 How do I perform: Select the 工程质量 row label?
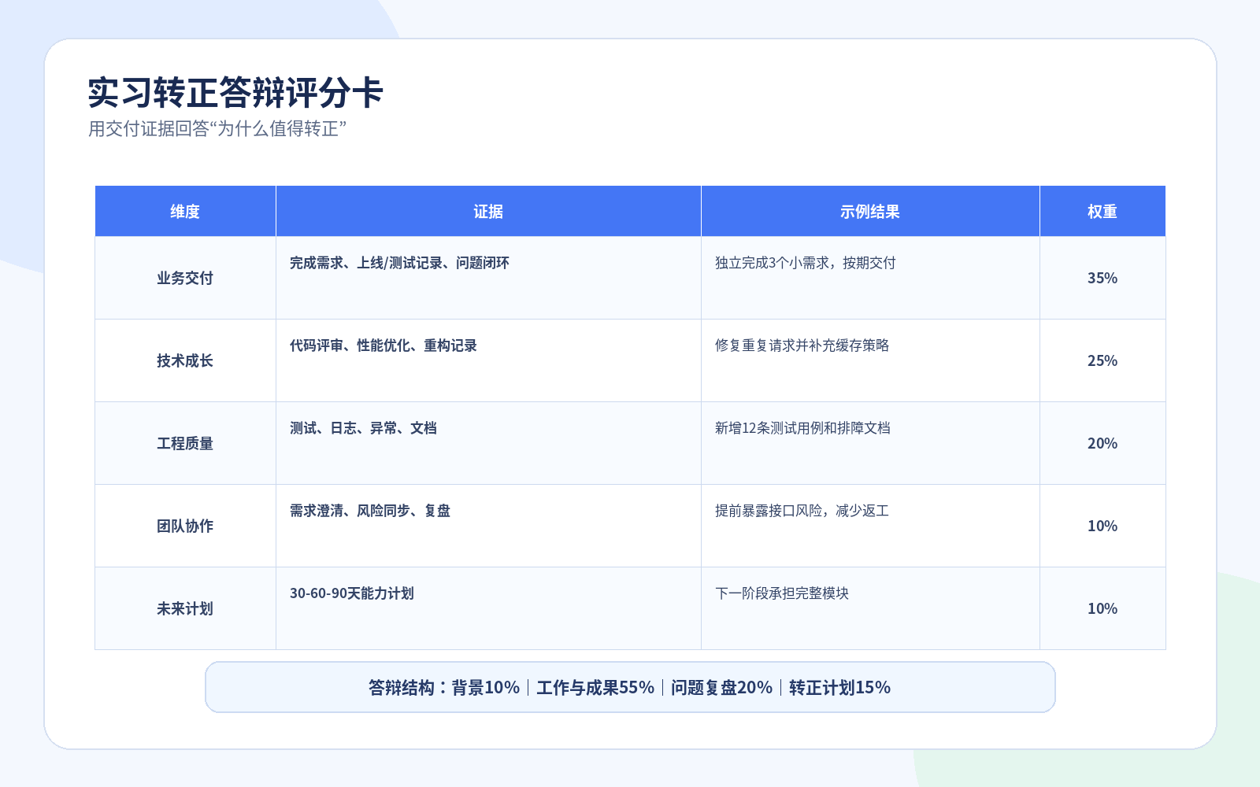[x=185, y=443]
